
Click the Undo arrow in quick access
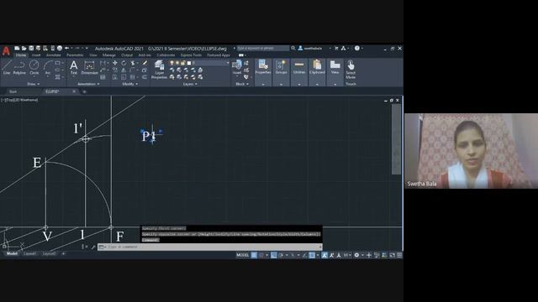[67, 49]
